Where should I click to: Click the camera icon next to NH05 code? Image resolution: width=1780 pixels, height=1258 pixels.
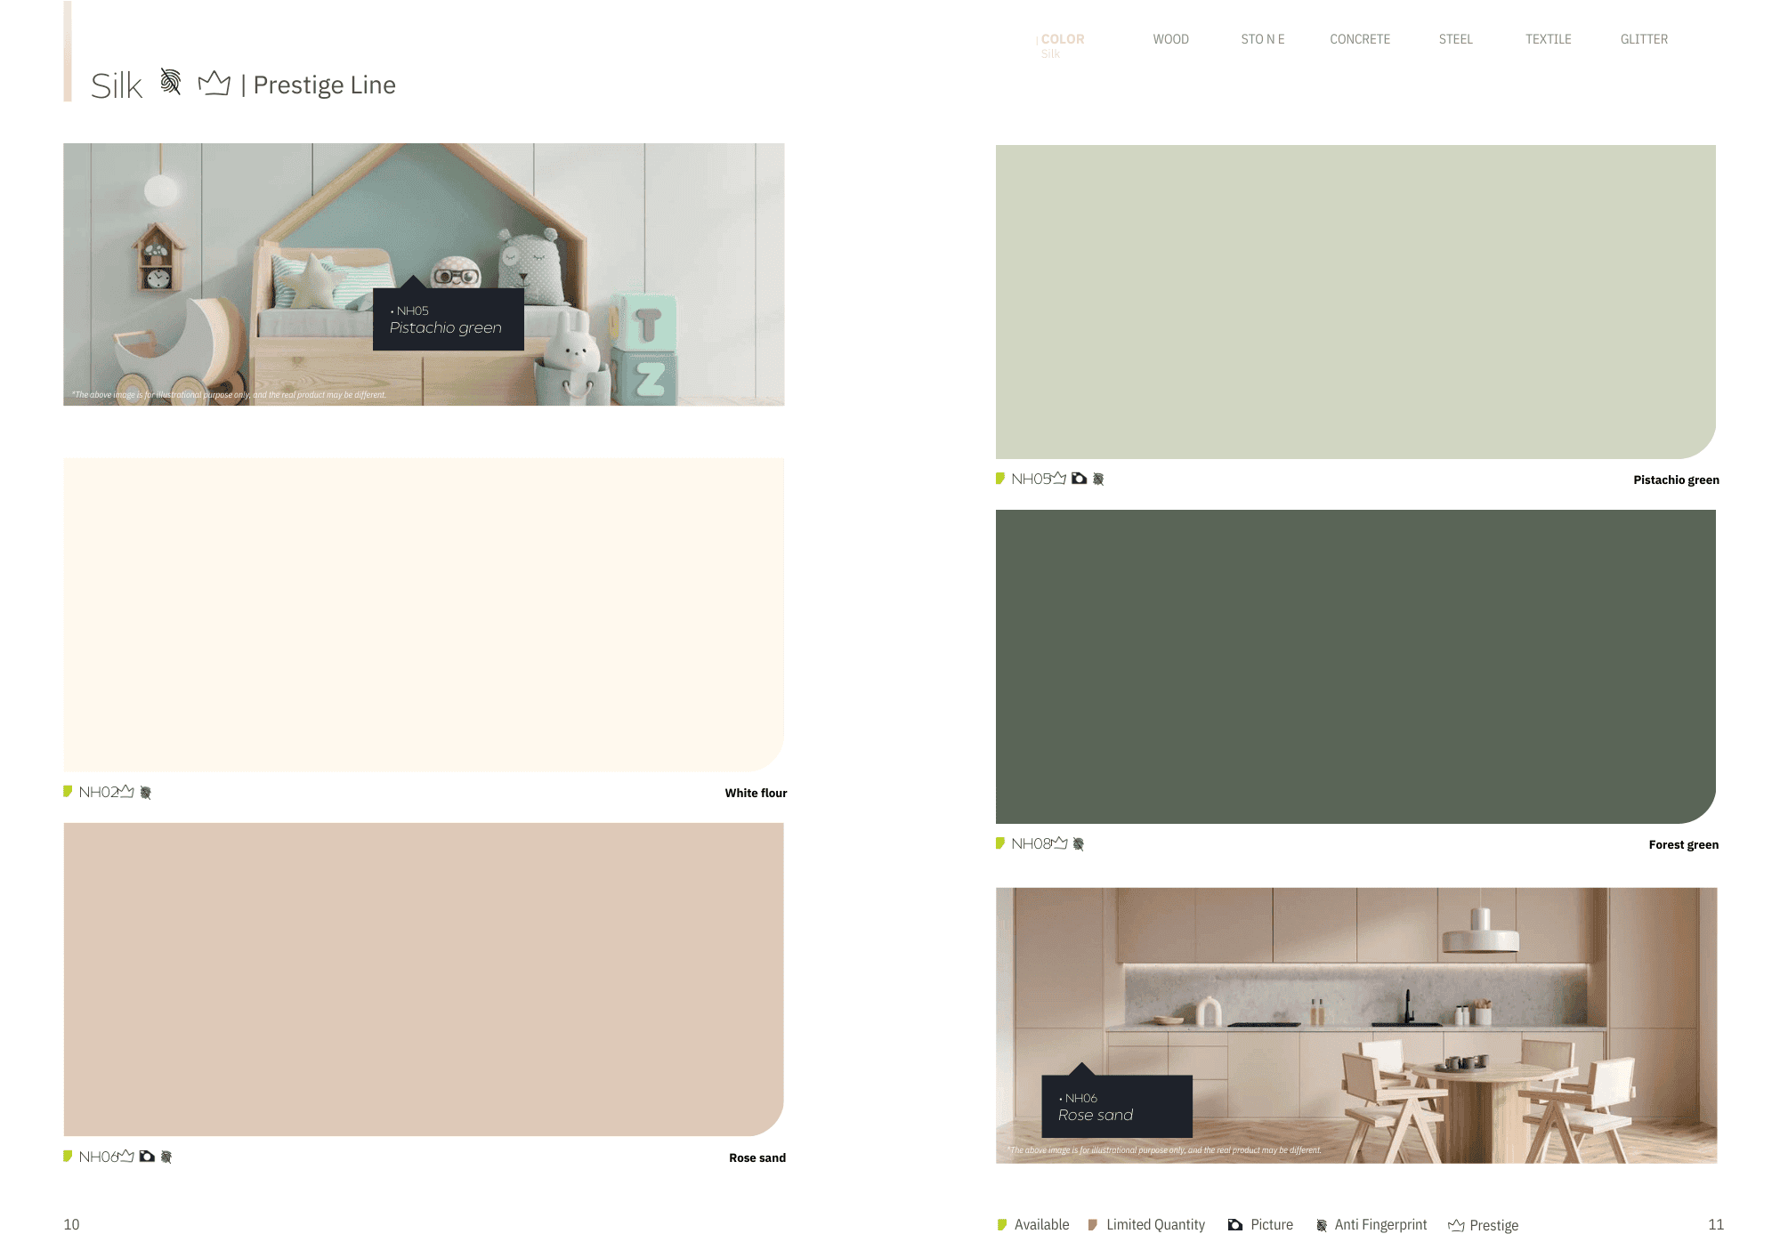click(1079, 479)
